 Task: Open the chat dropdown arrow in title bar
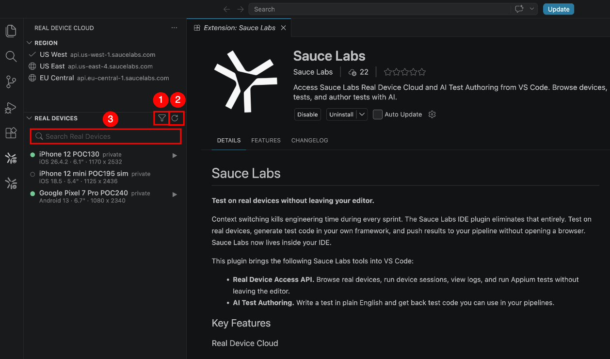pos(532,9)
